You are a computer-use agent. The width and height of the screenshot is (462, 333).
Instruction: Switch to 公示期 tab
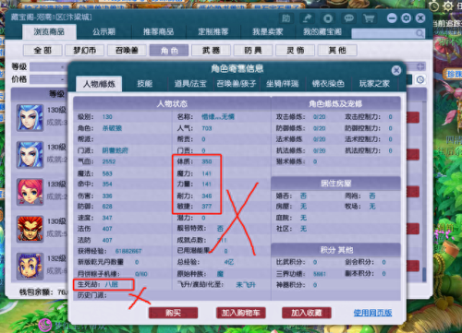click(103, 32)
